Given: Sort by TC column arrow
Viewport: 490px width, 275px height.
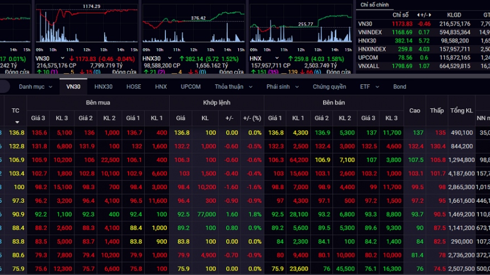Looking at the screenshot, I should [17, 122].
